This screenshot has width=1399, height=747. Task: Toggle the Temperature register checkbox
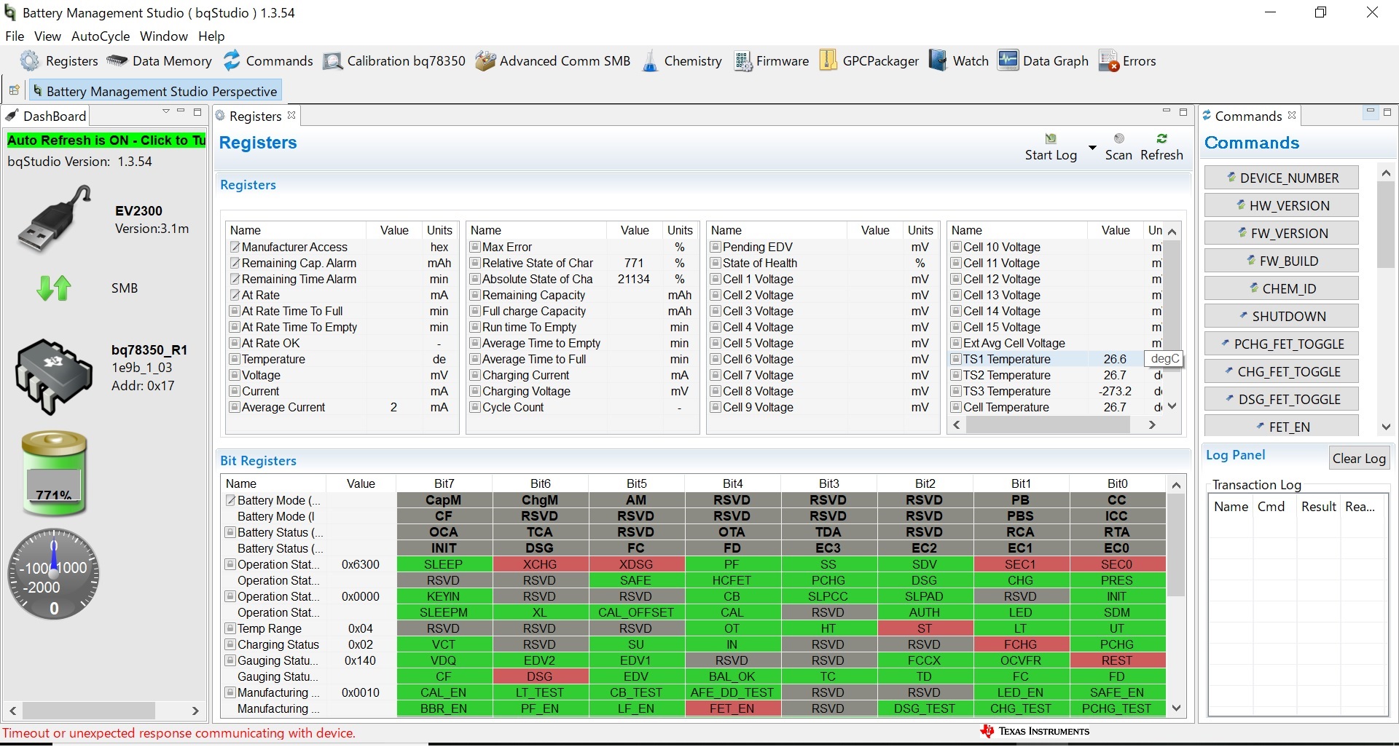(x=235, y=359)
